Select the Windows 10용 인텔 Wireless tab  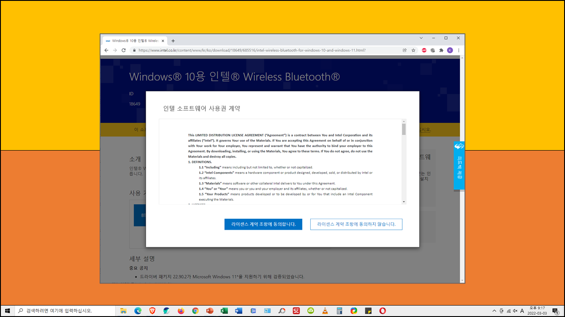[x=135, y=41]
